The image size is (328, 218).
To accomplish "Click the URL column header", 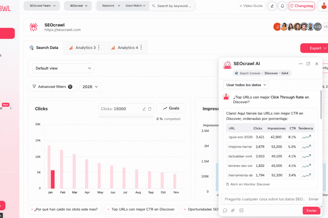I will pyautogui.click(x=232, y=128).
